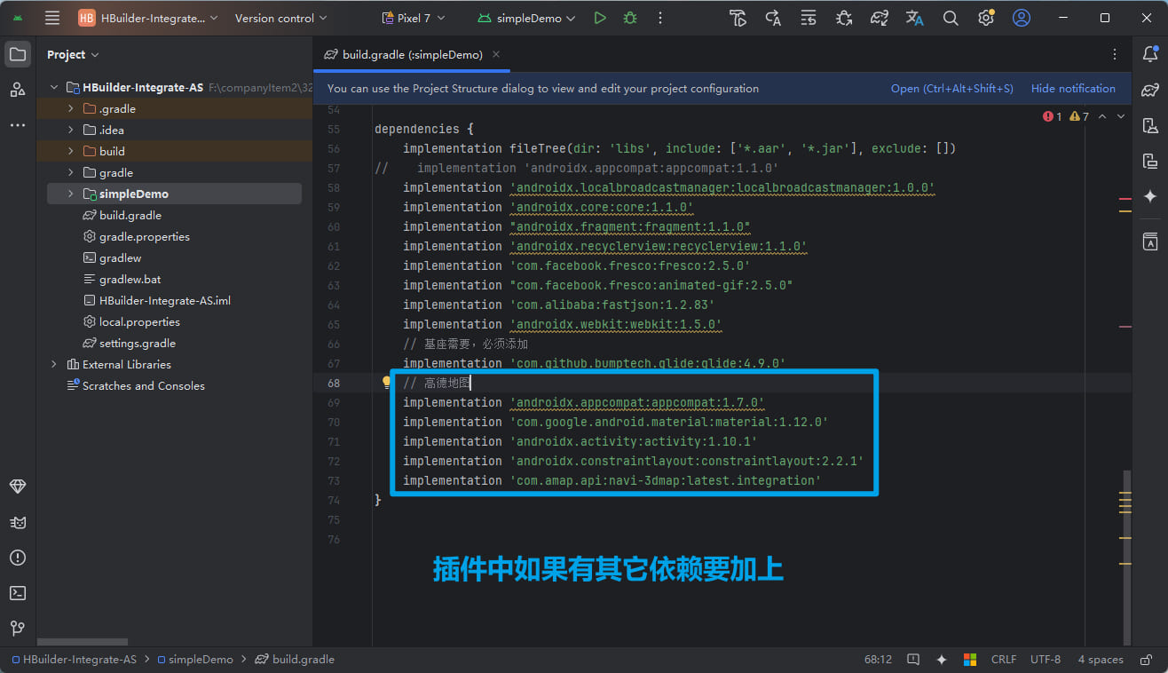The width and height of the screenshot is (1168, 673).
Task: Click the Debug bug icon
Action: pyautogui.click(x=630, y=18)
